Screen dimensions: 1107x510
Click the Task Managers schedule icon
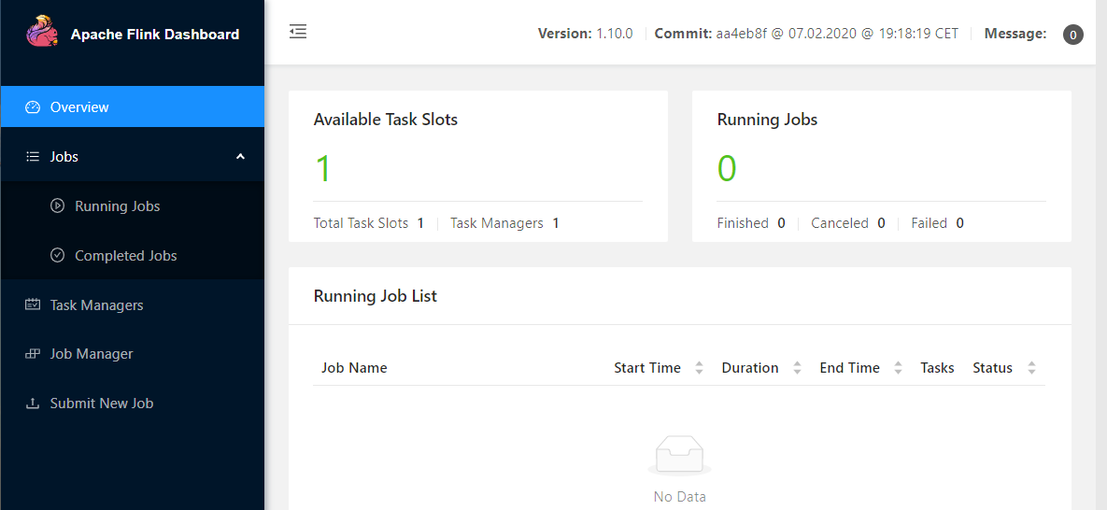(33, 305)
